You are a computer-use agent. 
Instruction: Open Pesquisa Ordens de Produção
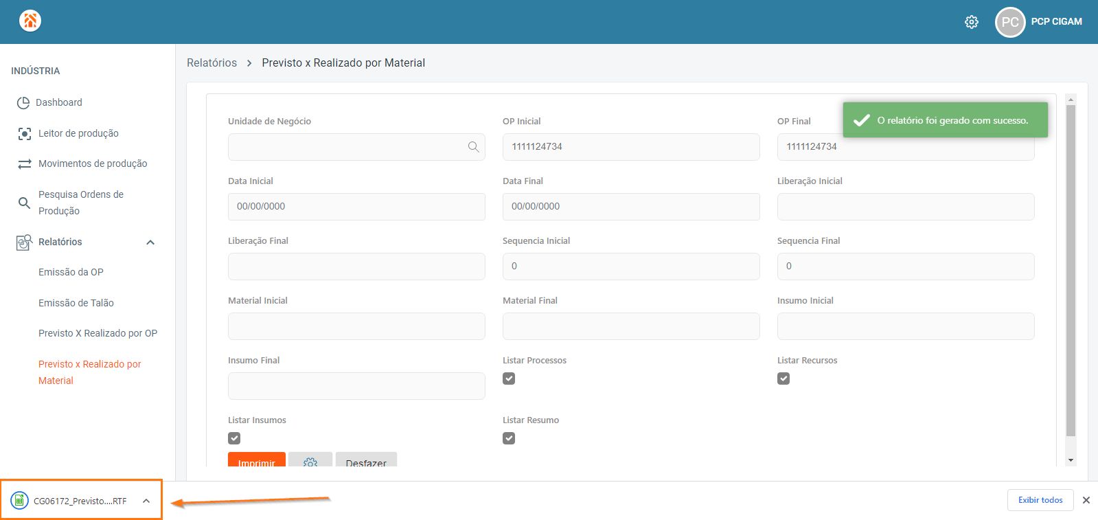click(x=81, y=203)
